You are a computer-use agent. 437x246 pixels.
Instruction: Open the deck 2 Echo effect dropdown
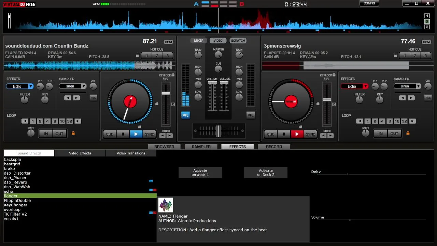[365, 86]
